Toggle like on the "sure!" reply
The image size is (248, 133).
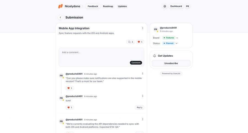coord(70,107)
